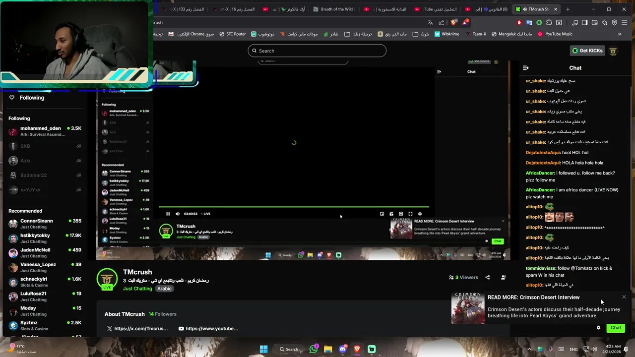Viewport: 635px width, 357px height.
Task: Close the Crimson Desert Interview notification
Action: (x=624, y=297)
